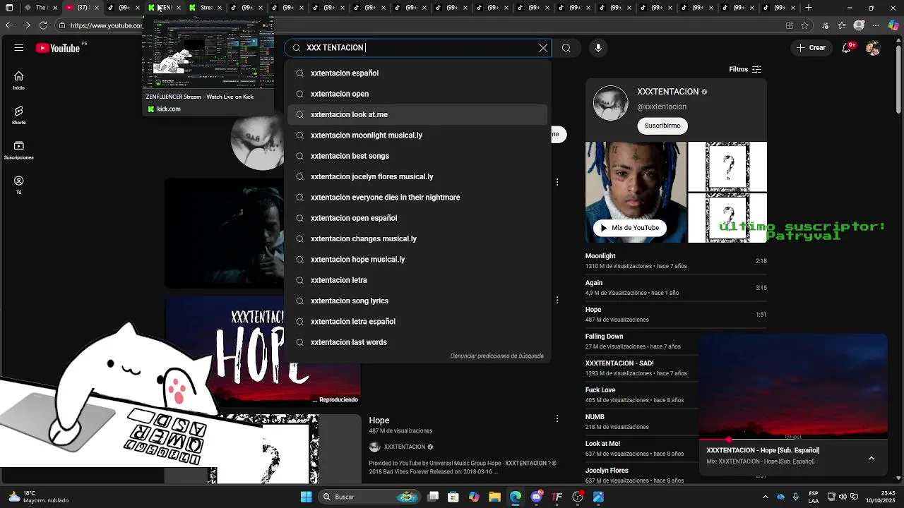Image resolution: width=904 pixels, height=508 pixels.
Task: Switch to the ZENFLUENCER Kick tab
Action: click(x=163, y=8)
